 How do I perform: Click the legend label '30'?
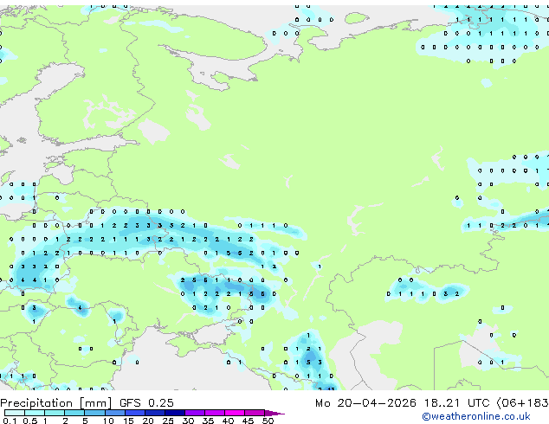point(188,421)
